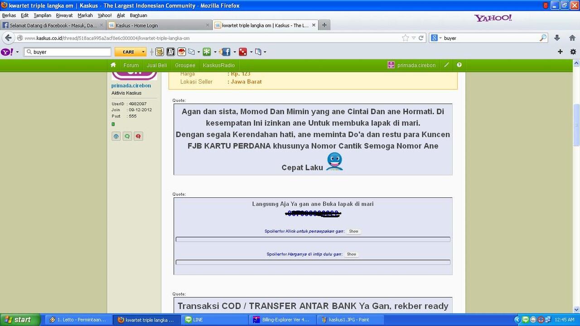This screenshot has height=326, width=580.
Task: Open the Groupee link
Action: (185, 65)
